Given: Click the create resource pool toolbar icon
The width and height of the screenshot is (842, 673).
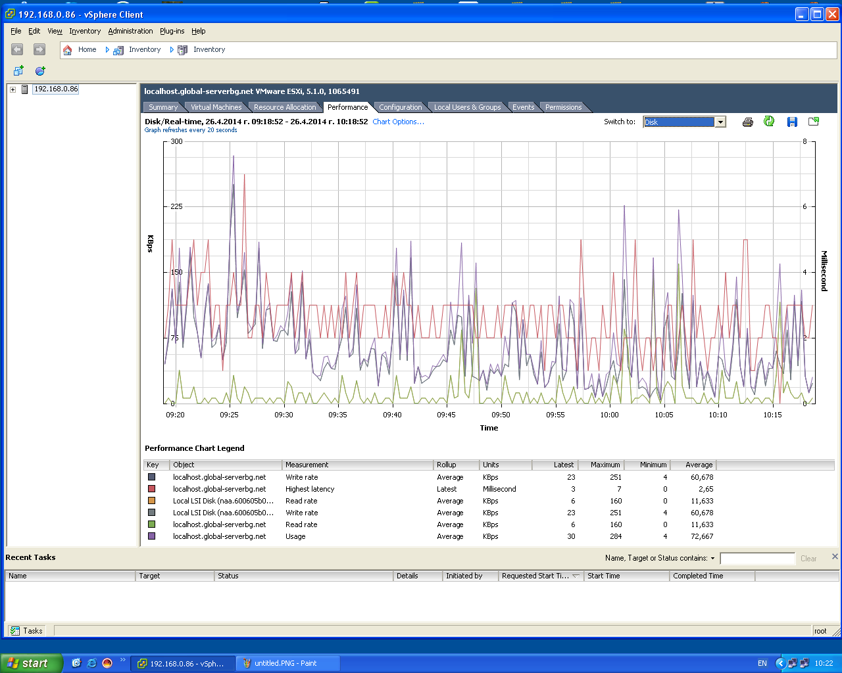Looking at the screenshot, I should tap(40, 70).
